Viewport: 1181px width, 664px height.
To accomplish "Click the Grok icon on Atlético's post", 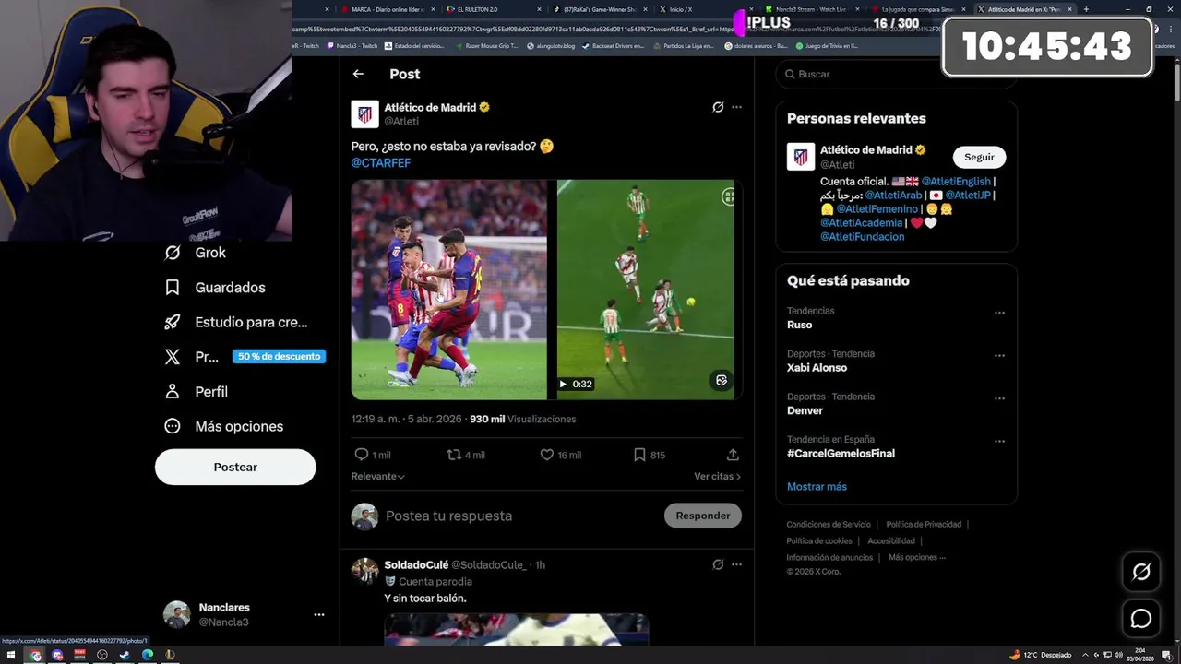I will 718,107.
